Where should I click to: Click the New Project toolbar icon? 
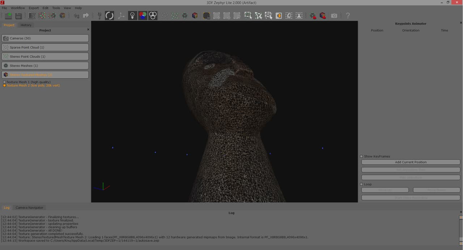(x=8, y=16)
